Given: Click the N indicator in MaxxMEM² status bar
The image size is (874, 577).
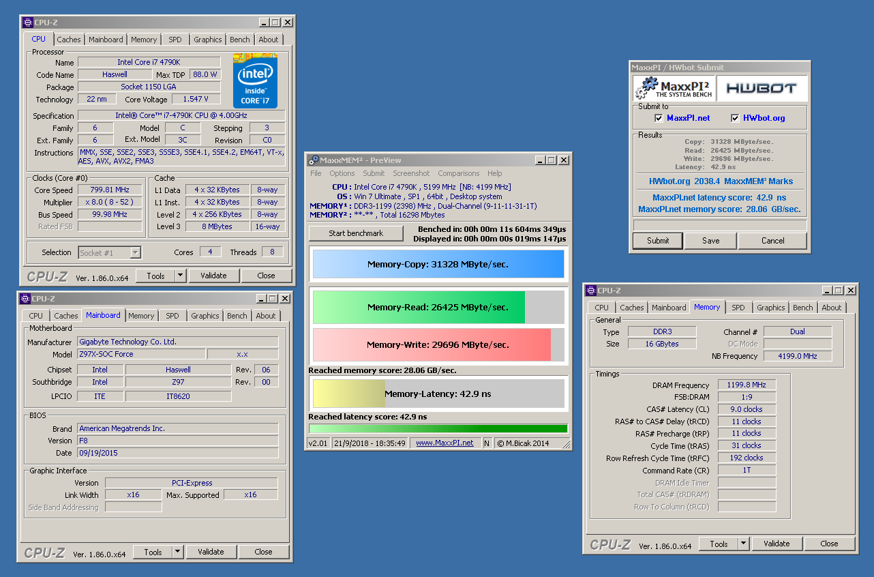Looking at the screenshot, I should 487,443.
